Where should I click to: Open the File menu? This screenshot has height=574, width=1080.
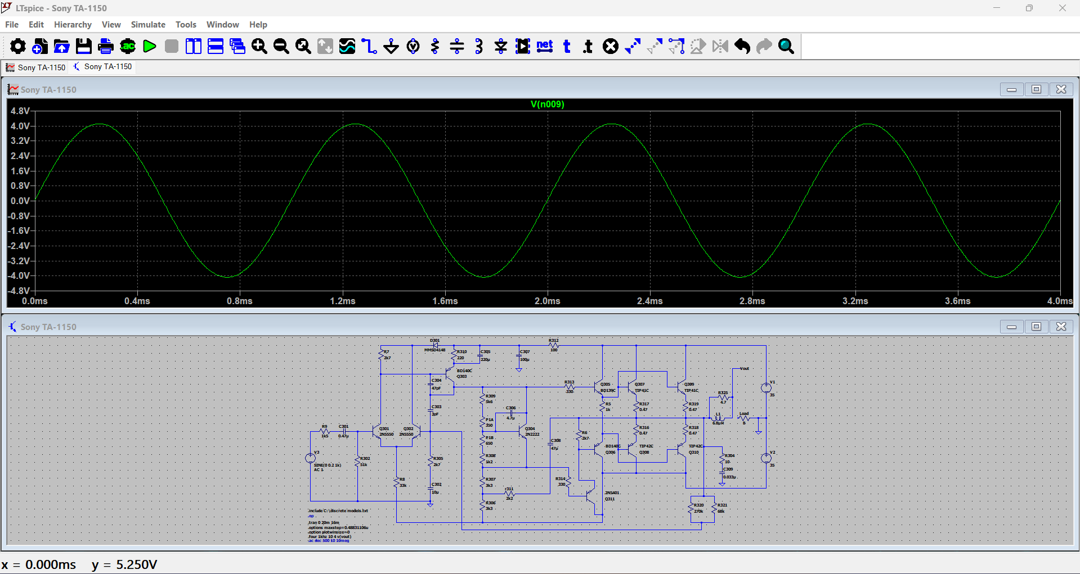(12, 25)
